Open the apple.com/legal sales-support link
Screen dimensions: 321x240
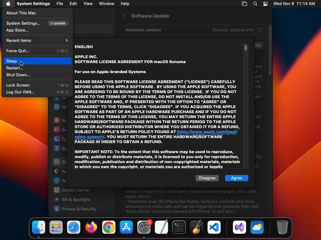tap(207, 132)
